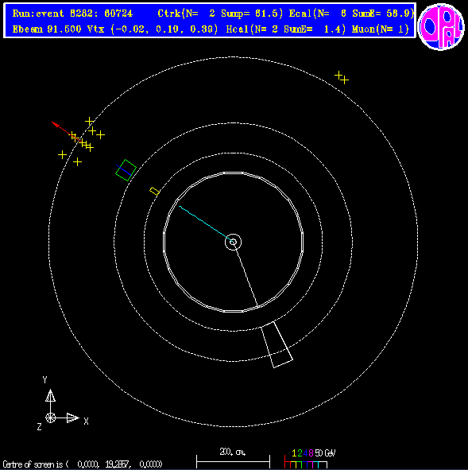
Task: Click the red muon arrow head
Action: pyautogui.click(x=54, y=123)
